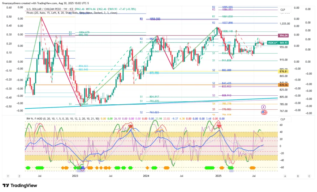
Task: Click the -0.50 value on left scale
Action: 8,106
